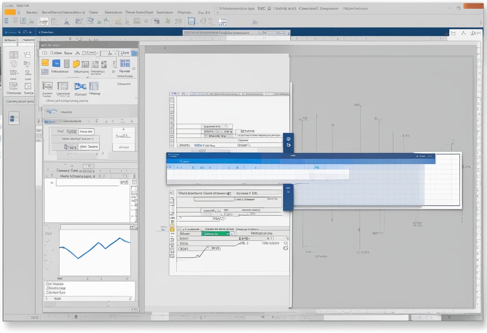Viewport: 487px width, 333px height.
Task: Click the magnifier icon beside the ribbon's book icon
Action: [x=203, y=22]
